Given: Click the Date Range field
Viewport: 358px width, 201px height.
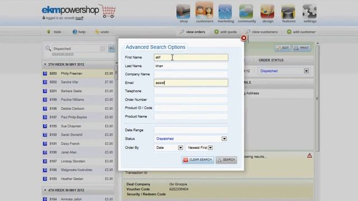Looking at the screenshot, I should click(x=191, y=130).
